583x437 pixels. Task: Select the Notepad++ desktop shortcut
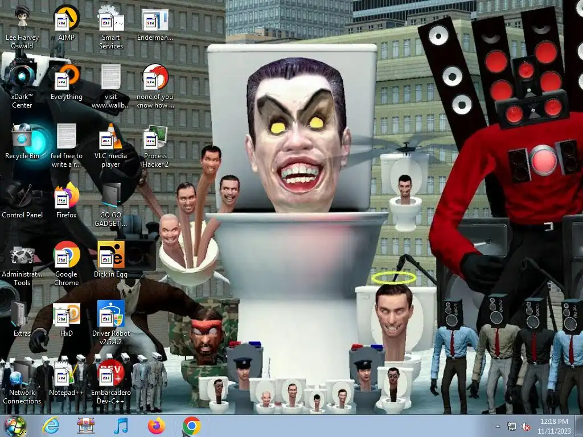click(x=66, y=378)
